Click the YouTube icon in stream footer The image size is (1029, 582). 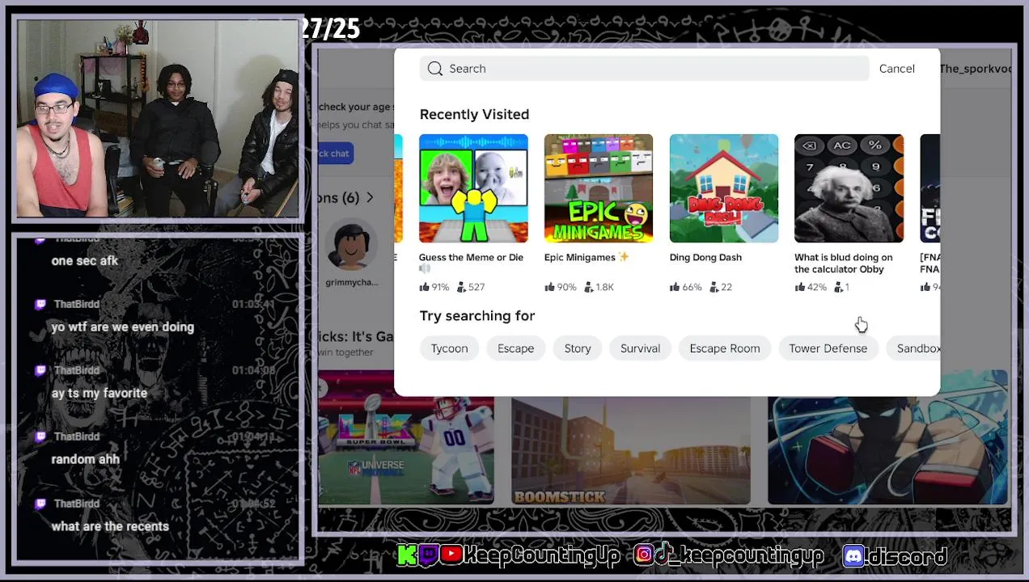(452, 555)
